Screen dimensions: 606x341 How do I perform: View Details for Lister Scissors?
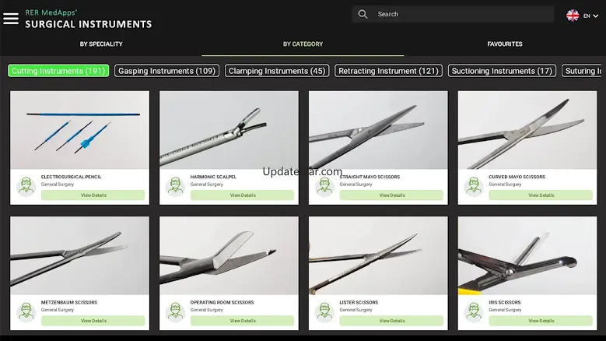tap(391, 321)
